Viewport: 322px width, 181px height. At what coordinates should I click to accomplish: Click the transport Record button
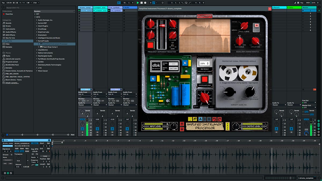pyautogui.click(x=145, y=3)
